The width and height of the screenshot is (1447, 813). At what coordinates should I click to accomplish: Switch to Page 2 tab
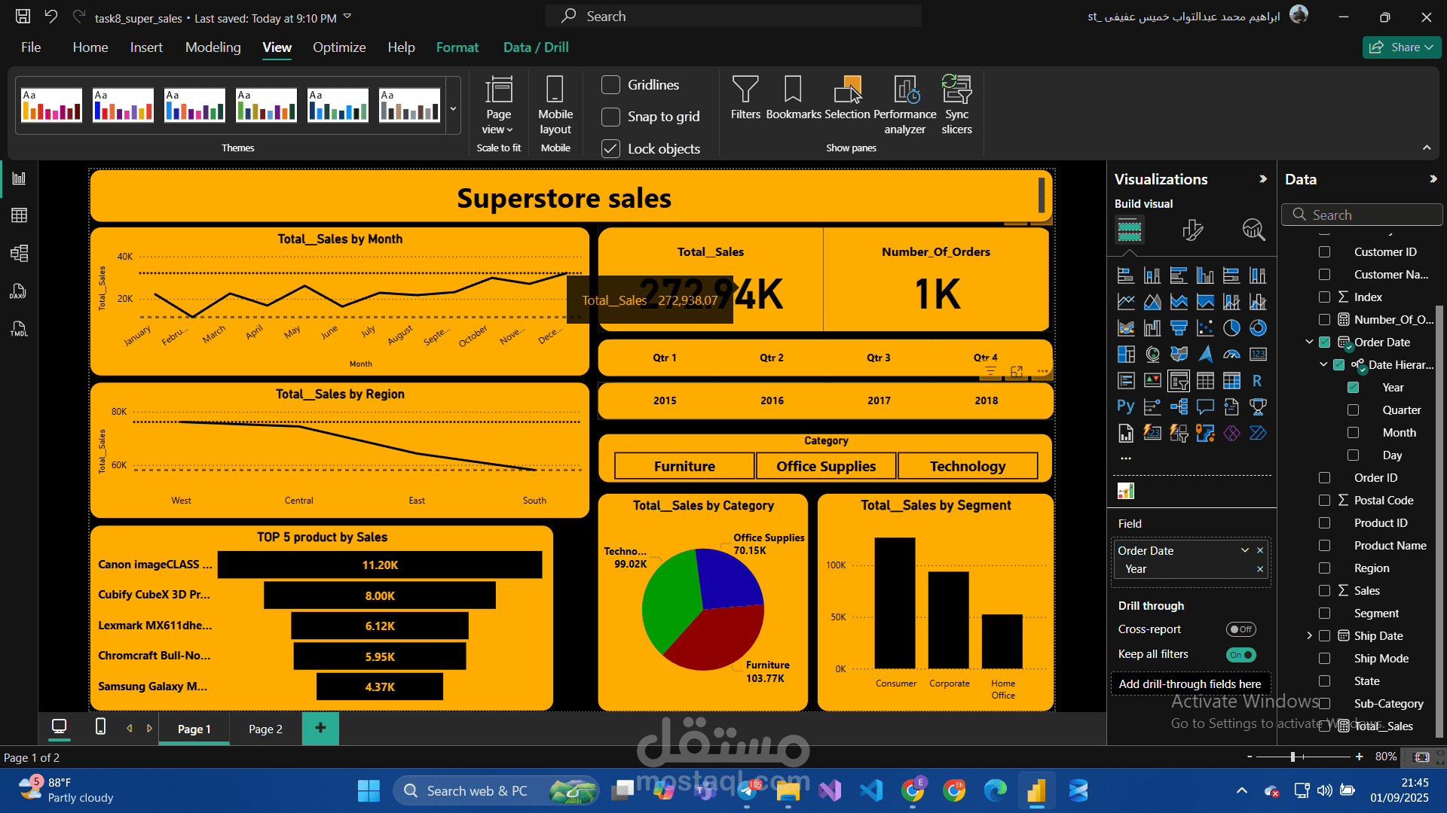265,729
